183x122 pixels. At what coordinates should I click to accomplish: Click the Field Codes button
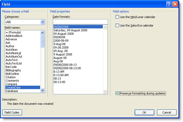point(12,112)
